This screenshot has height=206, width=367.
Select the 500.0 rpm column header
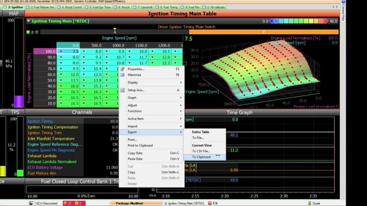(91, 45)
